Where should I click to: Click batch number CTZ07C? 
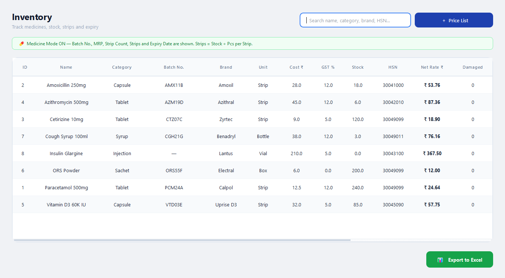174,119
